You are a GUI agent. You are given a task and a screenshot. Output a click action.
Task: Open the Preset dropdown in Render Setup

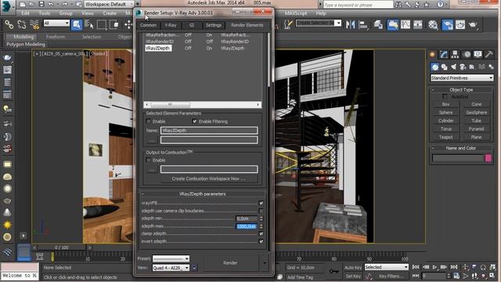171,258
